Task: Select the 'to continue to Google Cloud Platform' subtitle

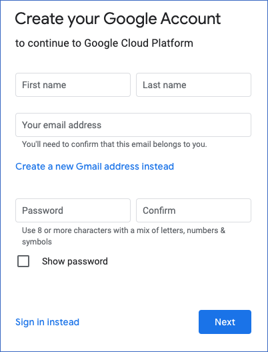Action: click(104, 43)
